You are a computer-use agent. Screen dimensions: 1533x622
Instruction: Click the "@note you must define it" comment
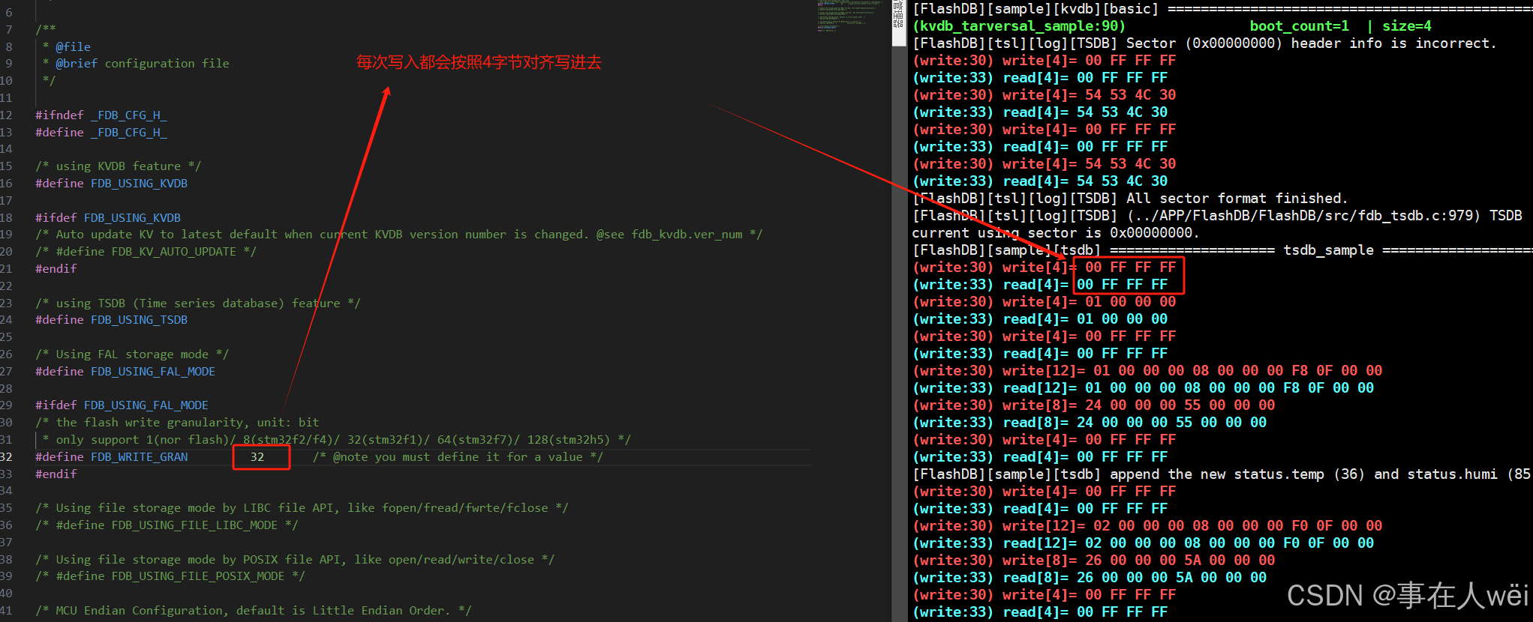click(458, 457)
